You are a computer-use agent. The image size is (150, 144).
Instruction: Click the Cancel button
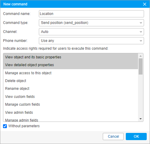pyautogui.click(x=113, y=137)
